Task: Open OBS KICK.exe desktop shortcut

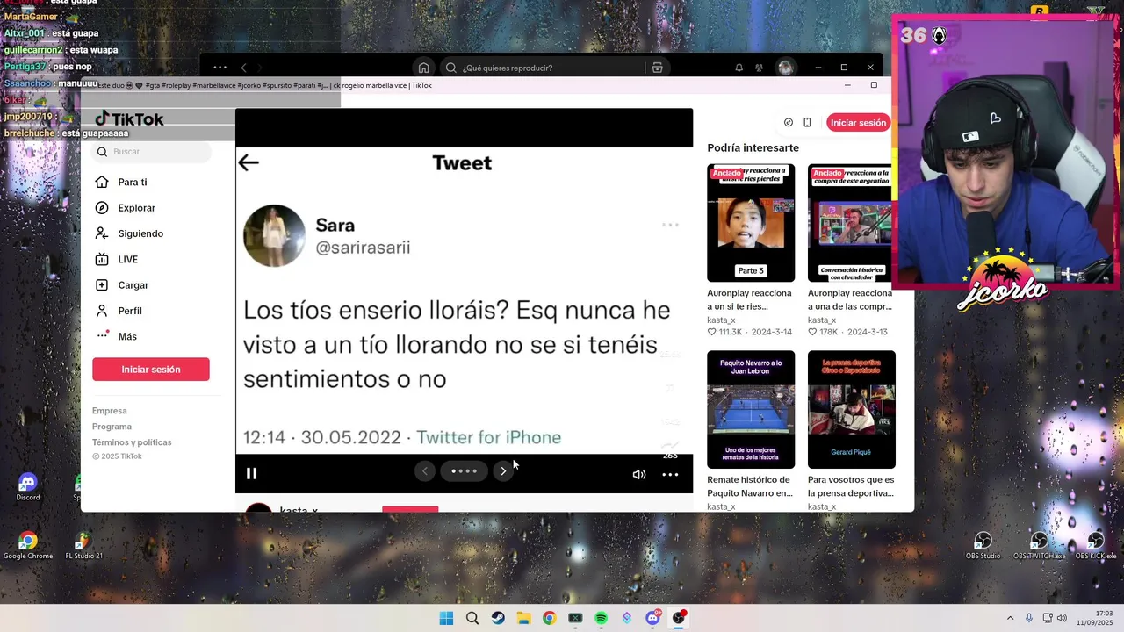Action: click(1095, 545)
